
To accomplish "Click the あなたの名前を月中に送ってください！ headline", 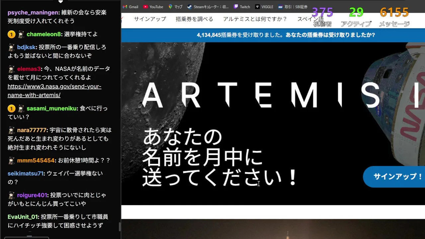I will [219, 158].
